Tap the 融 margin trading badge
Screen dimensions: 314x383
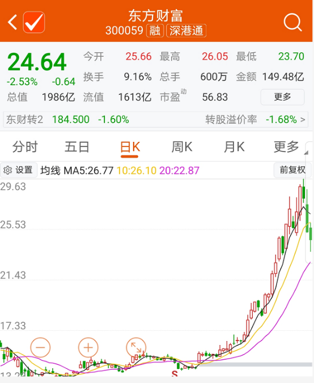pos(155,31)
